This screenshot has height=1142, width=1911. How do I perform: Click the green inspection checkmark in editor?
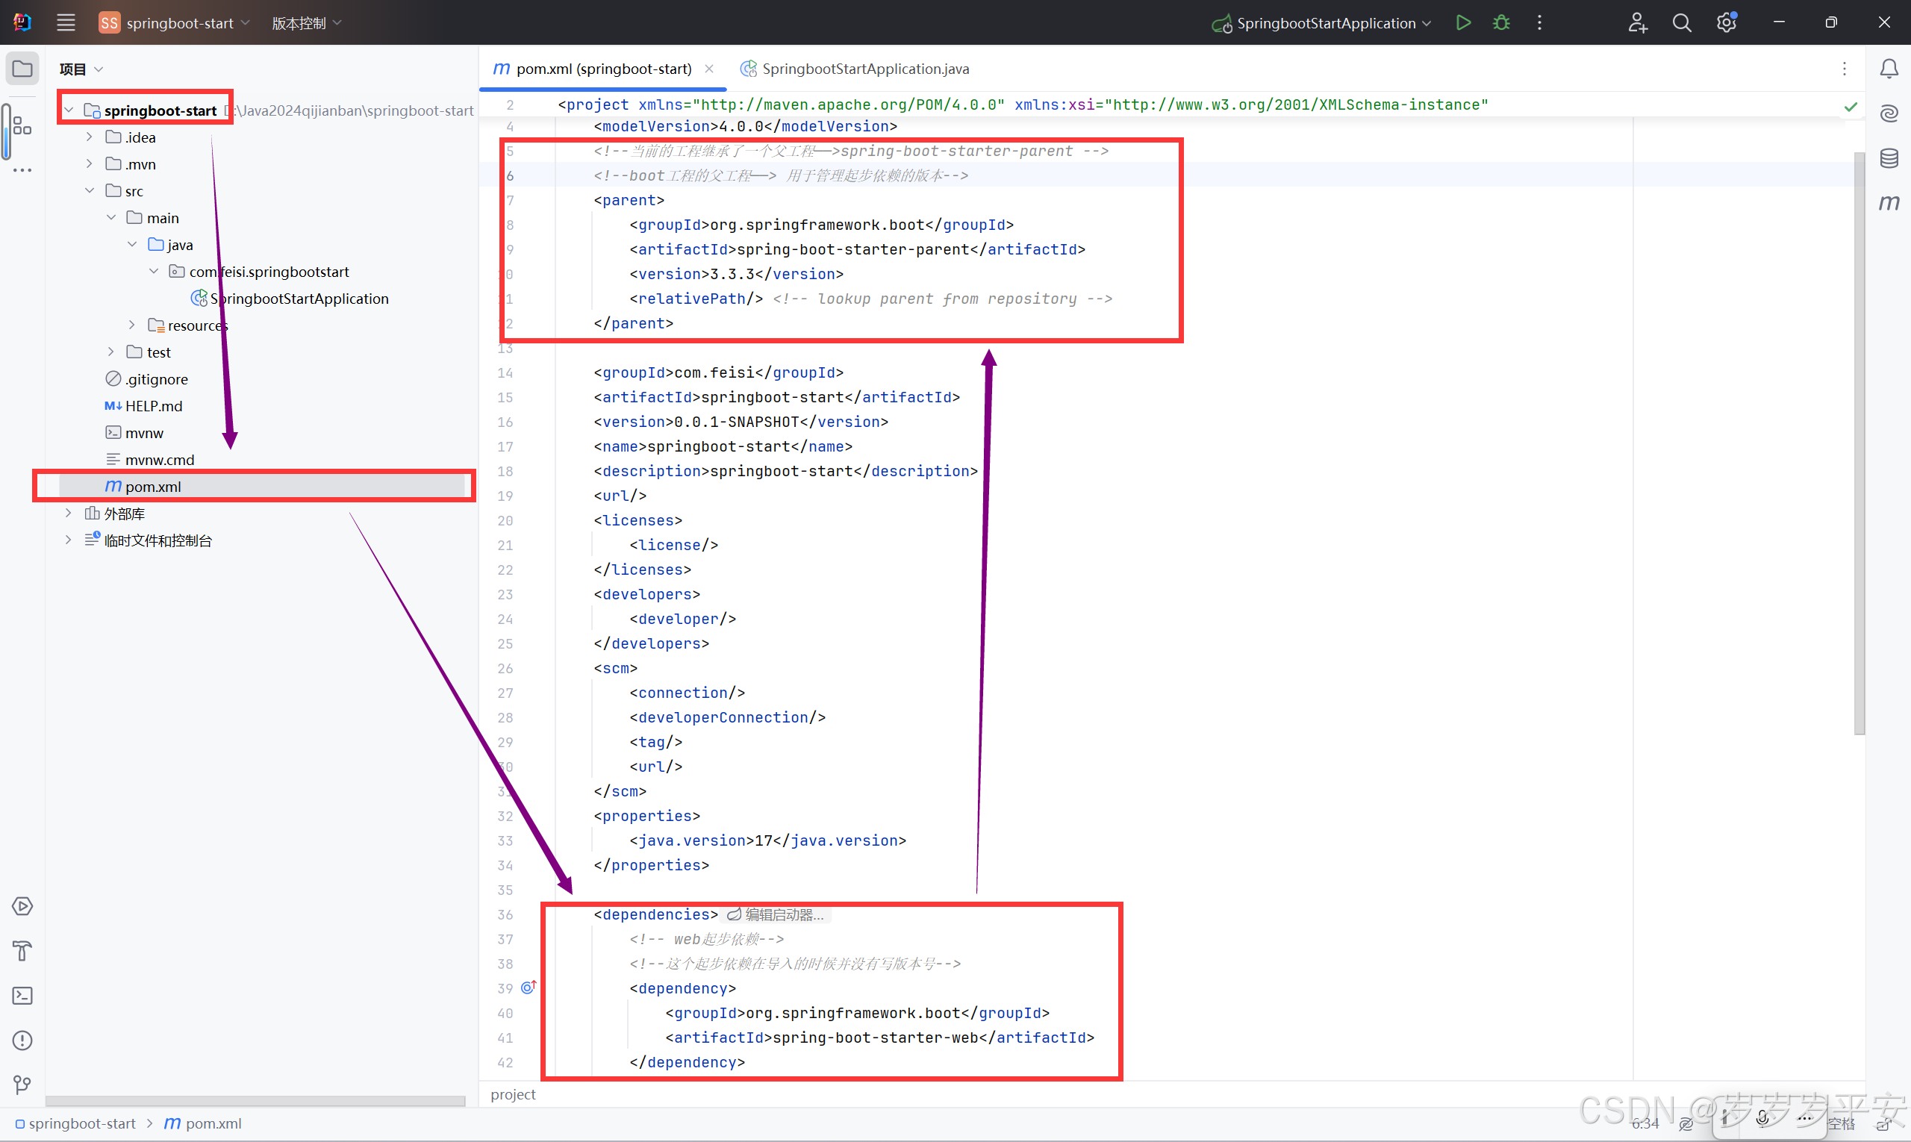[1851, 106]
